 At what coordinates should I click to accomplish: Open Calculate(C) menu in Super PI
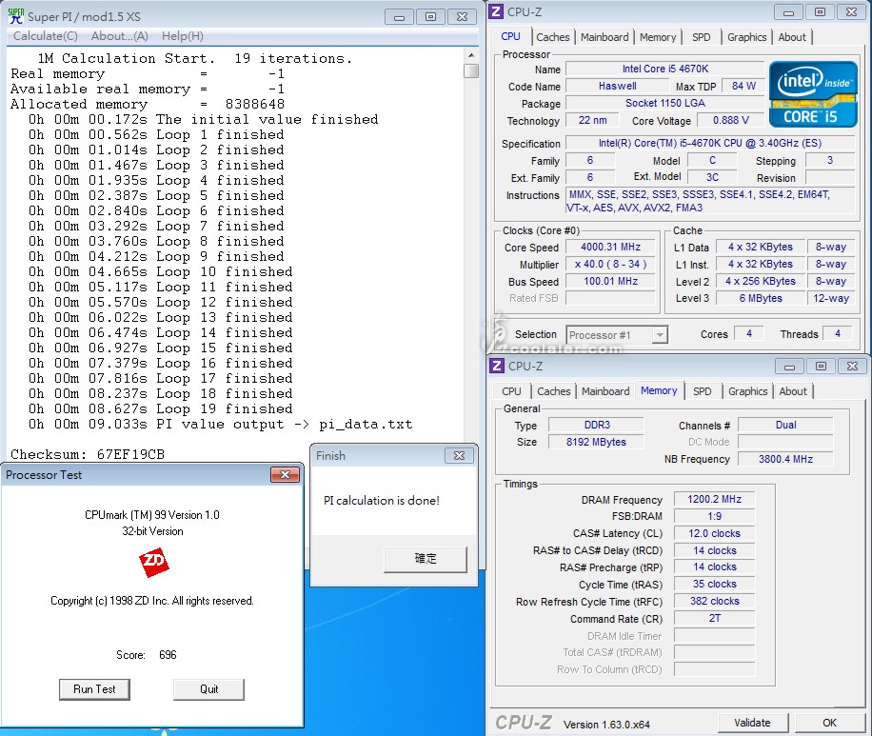(46, 36)
